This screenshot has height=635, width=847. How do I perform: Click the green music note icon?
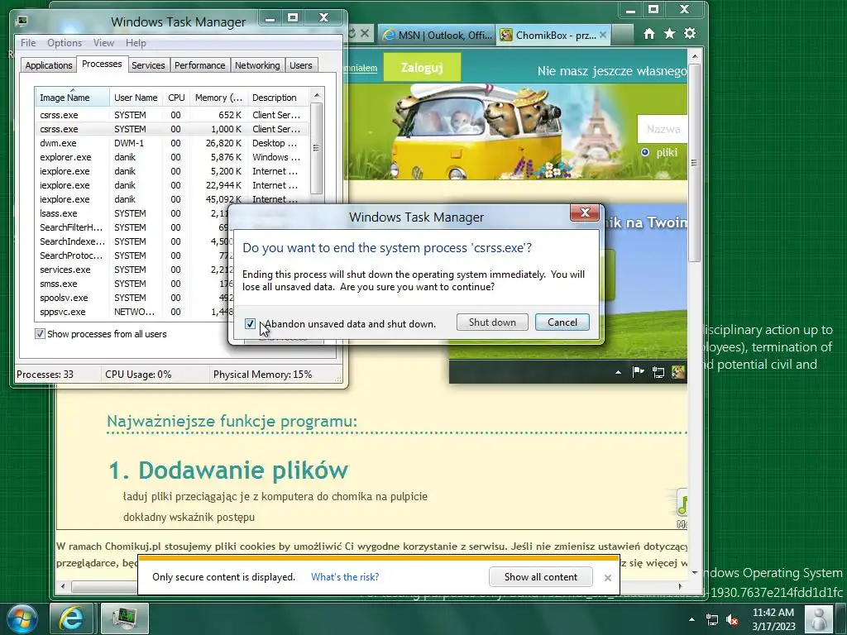(x=682, y=504)
